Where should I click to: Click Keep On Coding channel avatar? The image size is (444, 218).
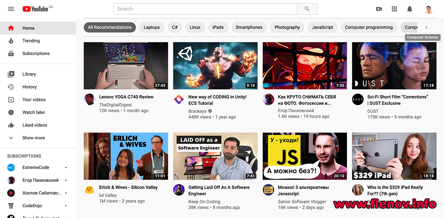pyautogui.click(x=179, y=190)
